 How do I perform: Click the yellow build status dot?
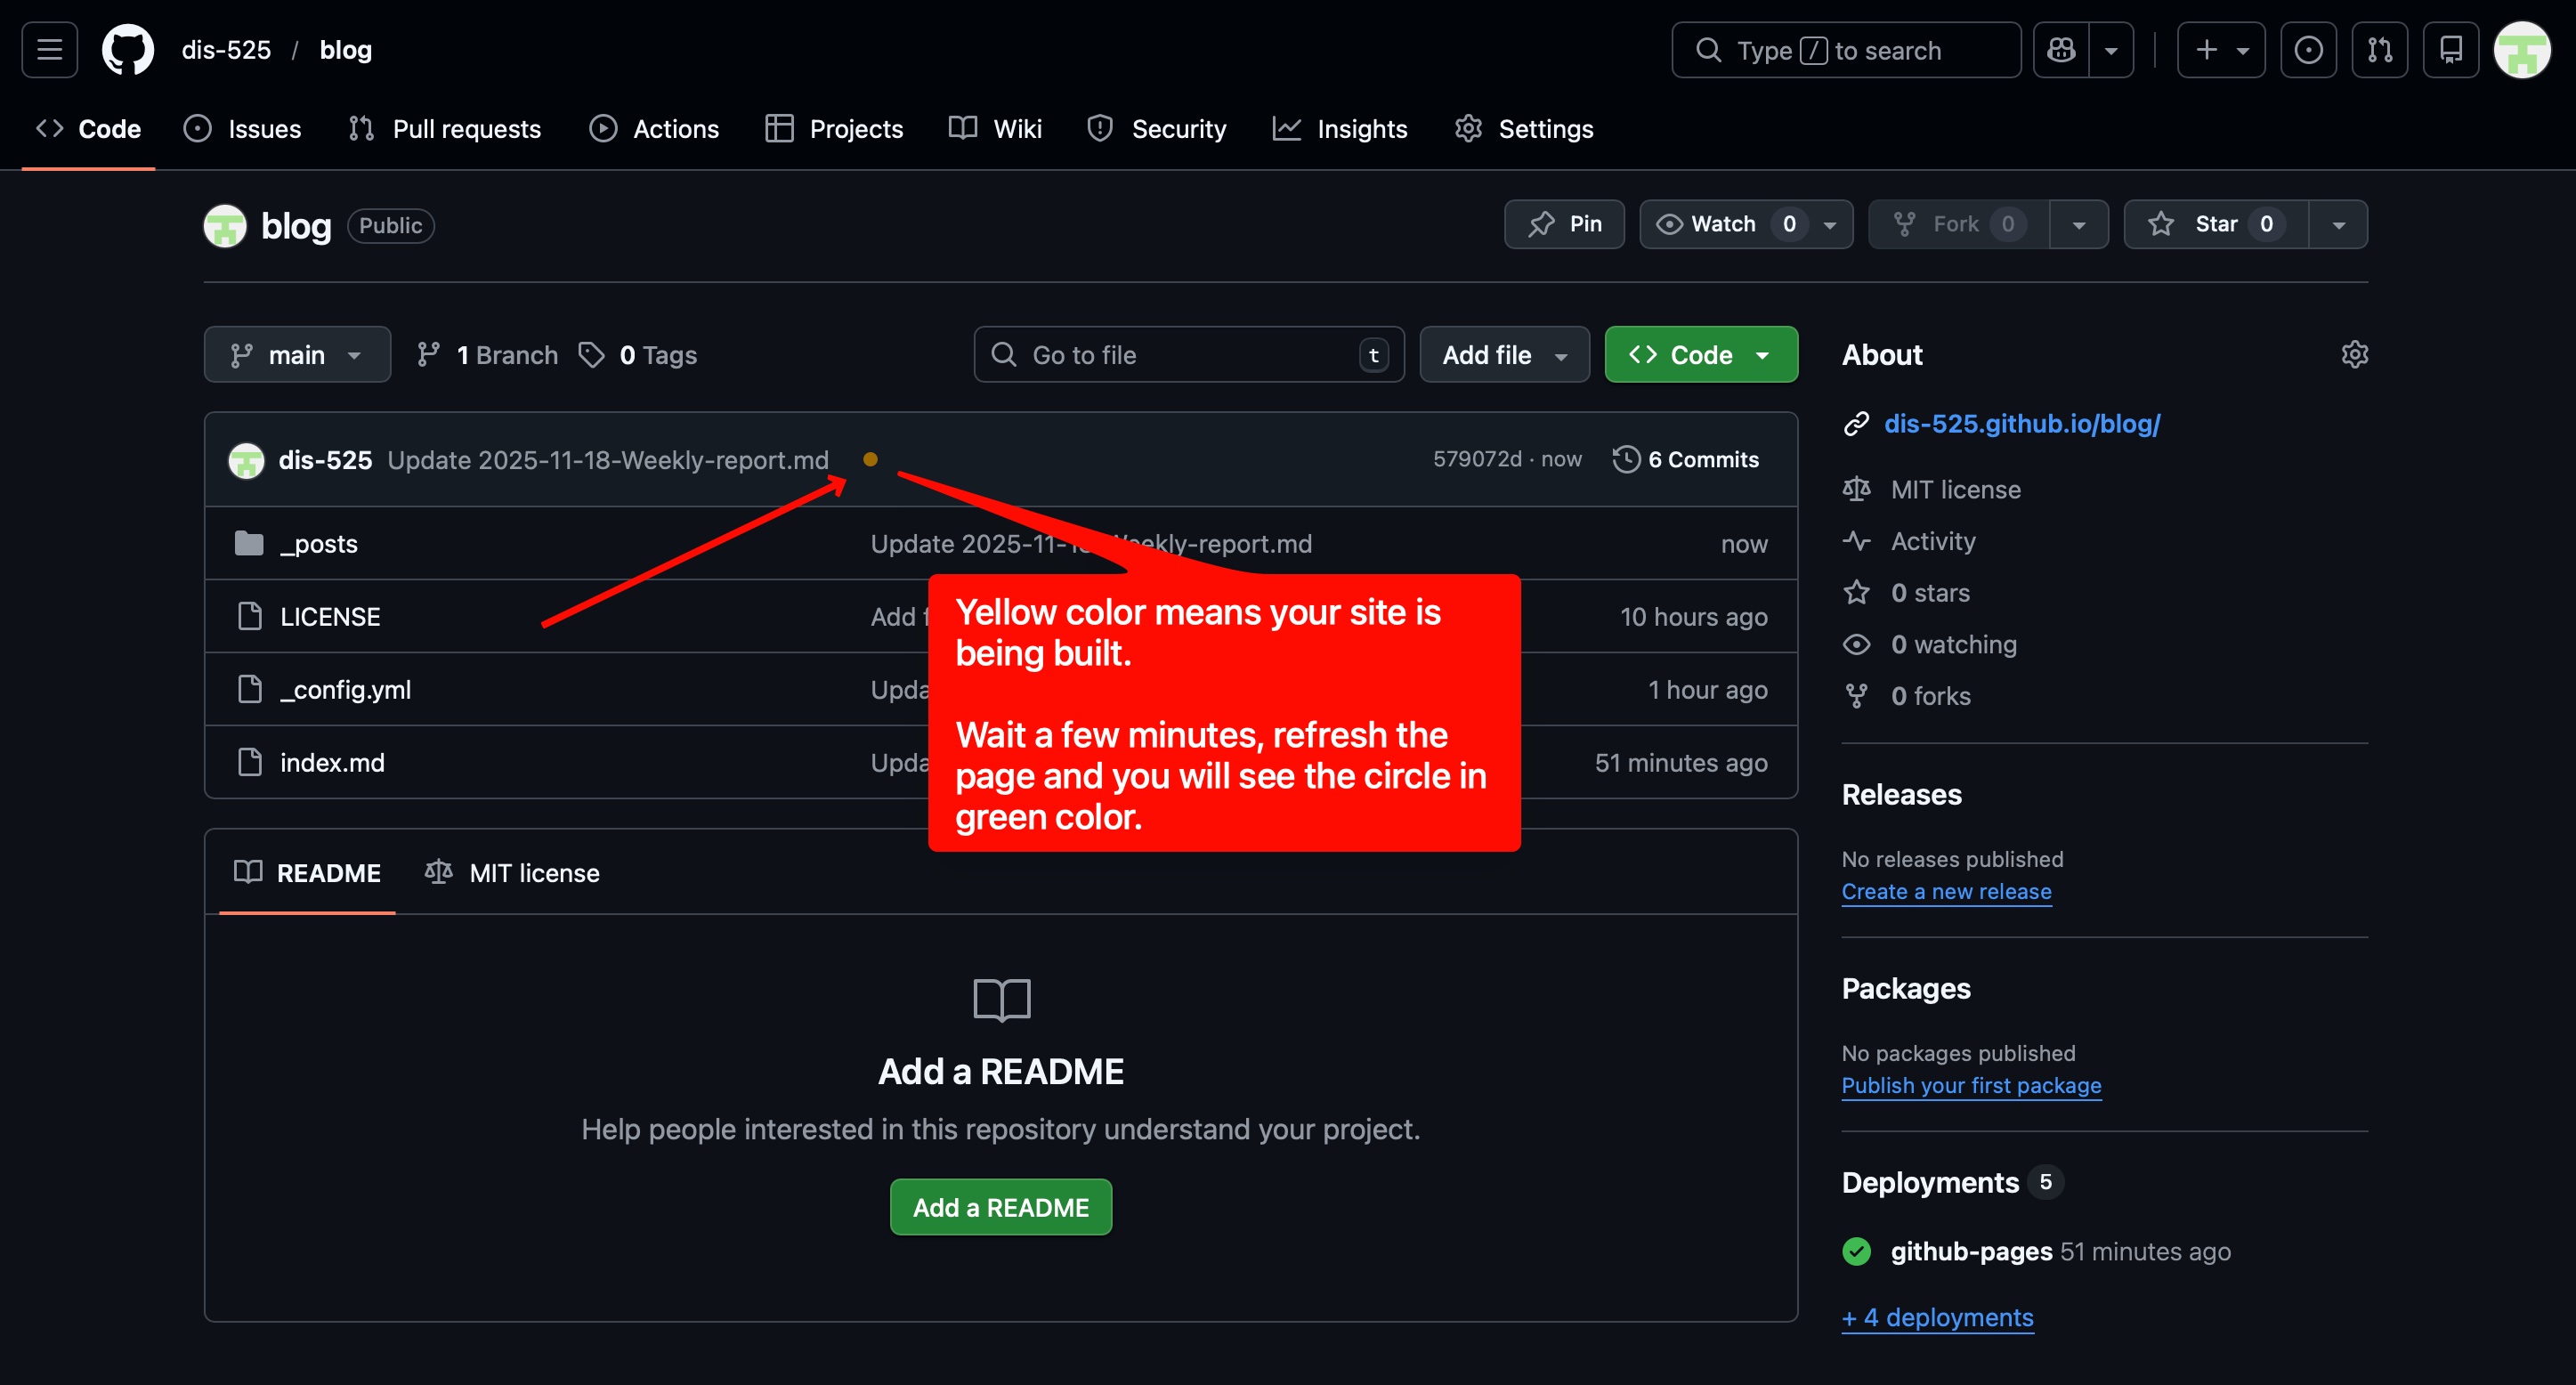pos(870,459)
